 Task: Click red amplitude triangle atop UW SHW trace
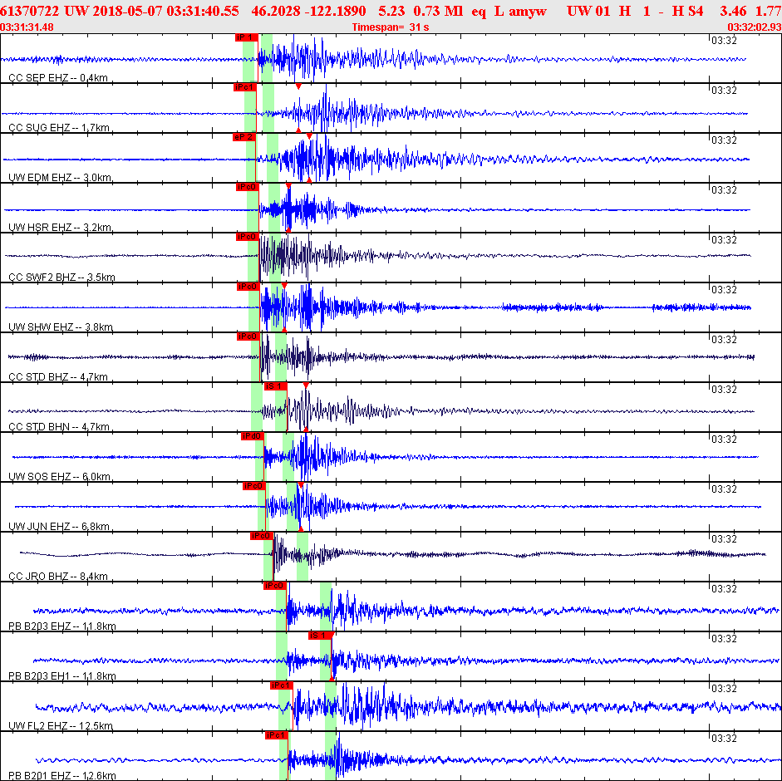tap(284, 285)
